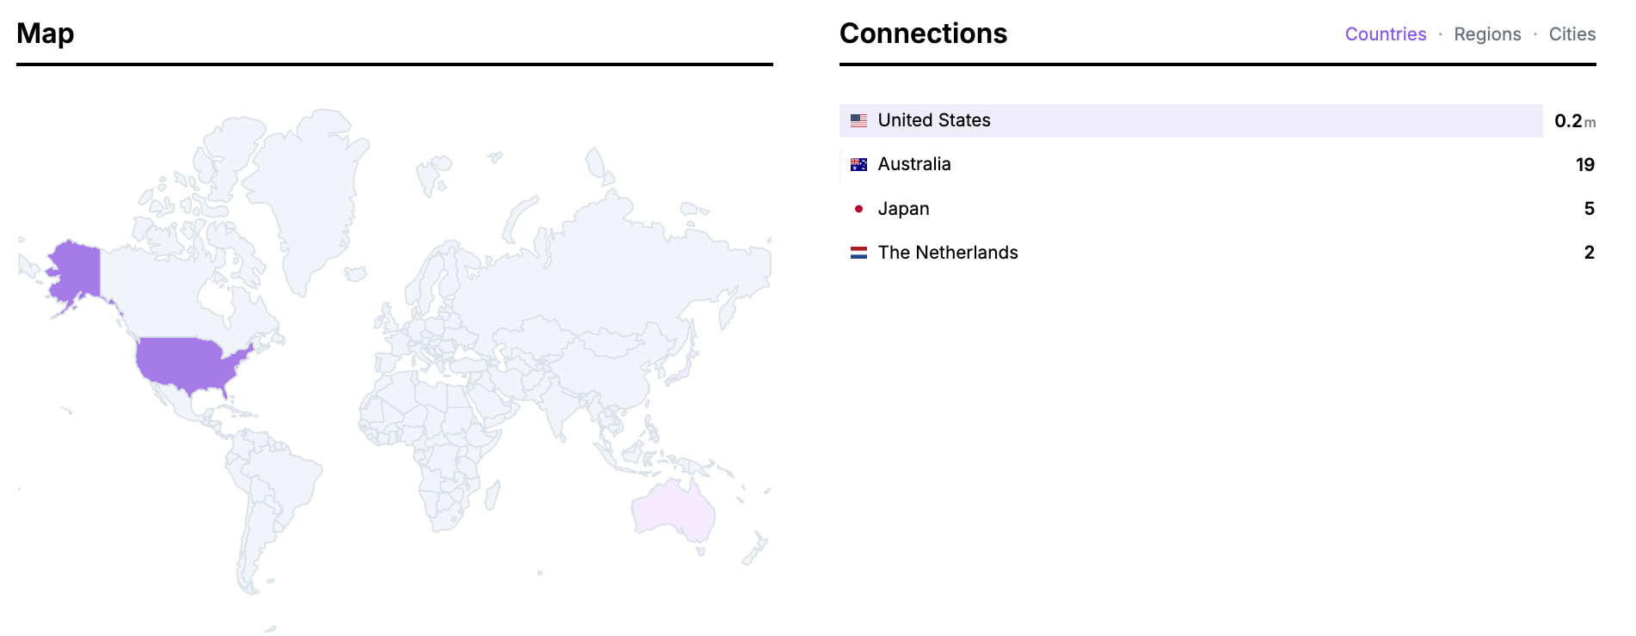Click the 19 count beside Australia
This screenshot has width=1636, height=636.
tap(1585, 164)
